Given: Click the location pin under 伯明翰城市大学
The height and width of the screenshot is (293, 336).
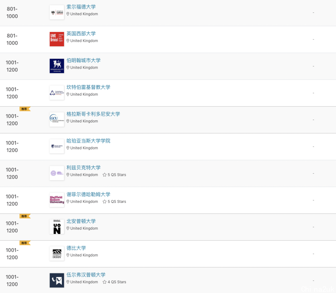Looking at the screenshot, I should 68,67.
